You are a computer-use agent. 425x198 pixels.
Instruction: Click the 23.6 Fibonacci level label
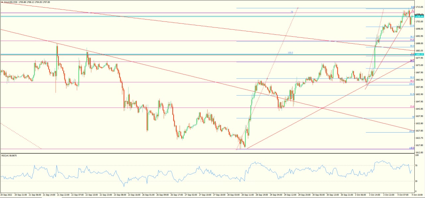[412, 106]
